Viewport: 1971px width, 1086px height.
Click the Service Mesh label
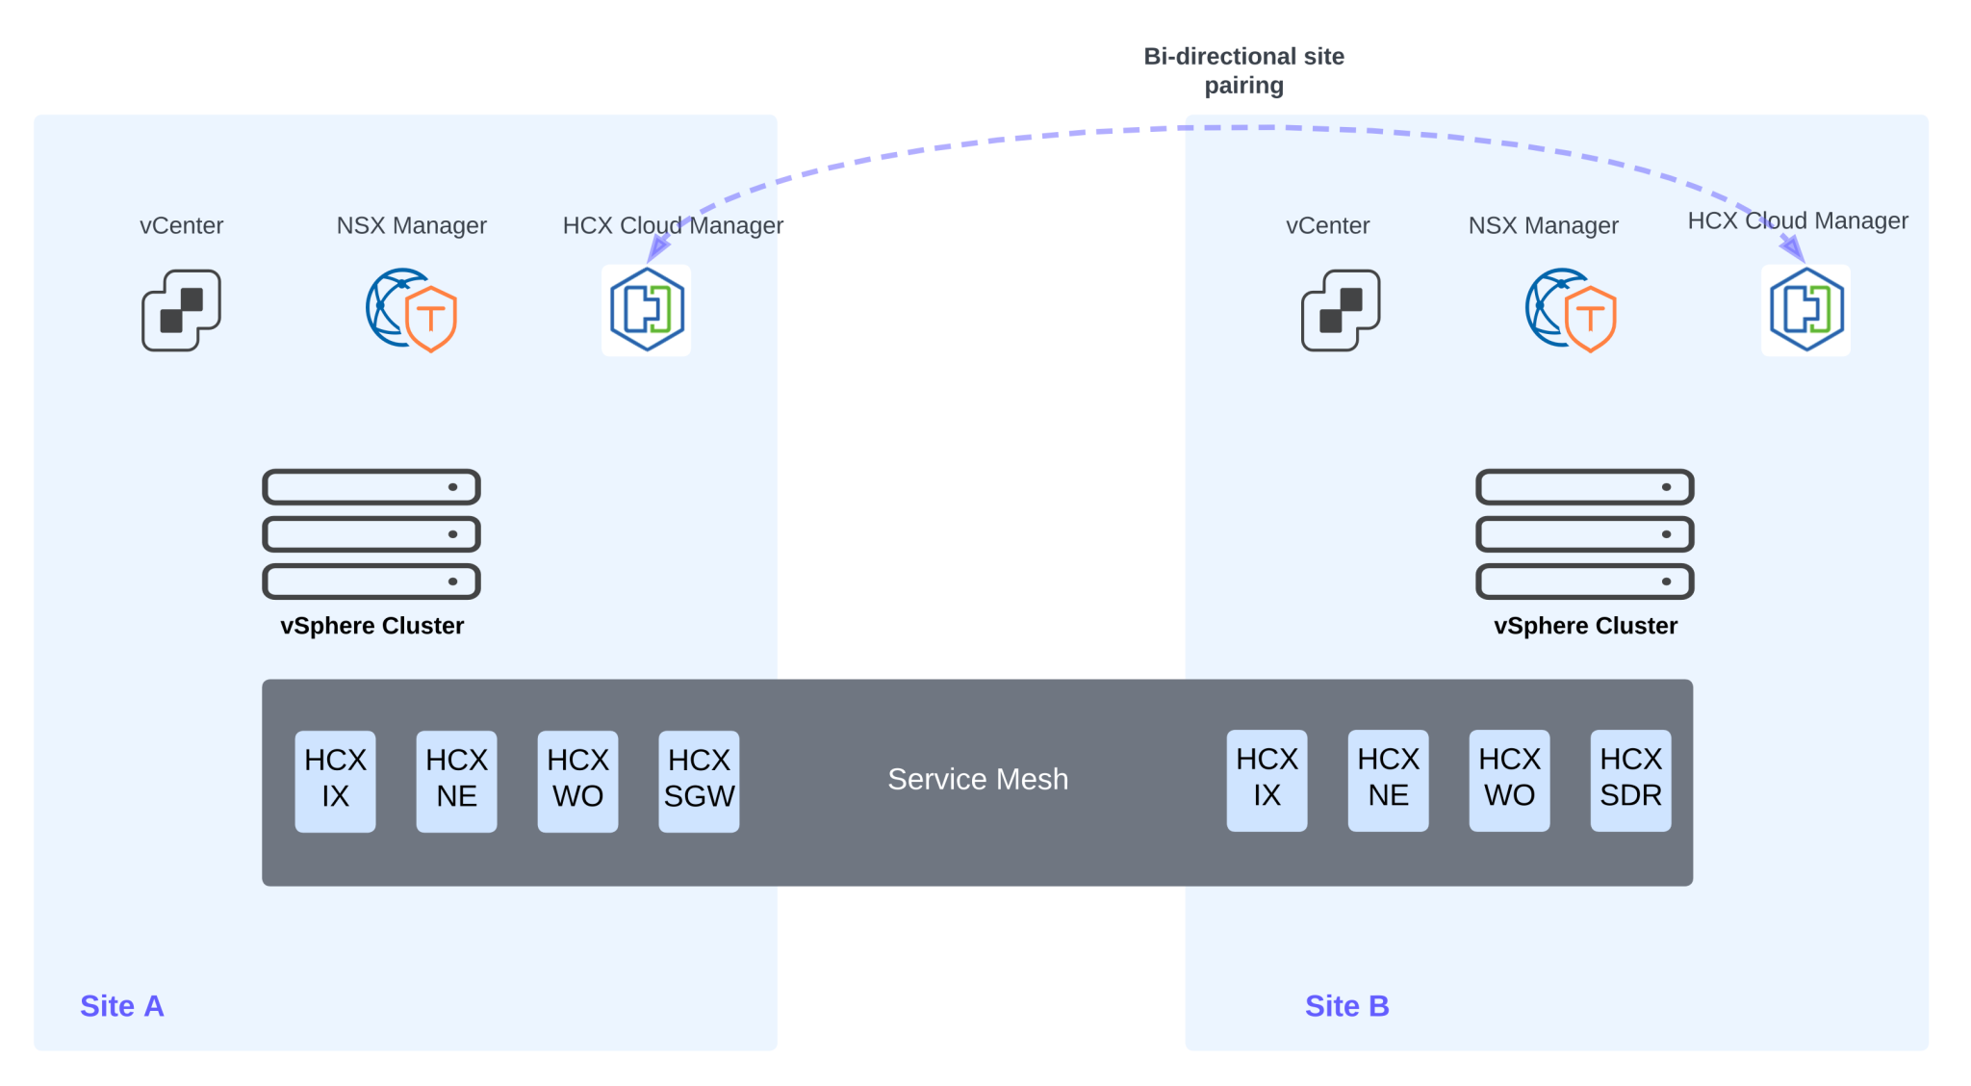(x=978, y=779)
